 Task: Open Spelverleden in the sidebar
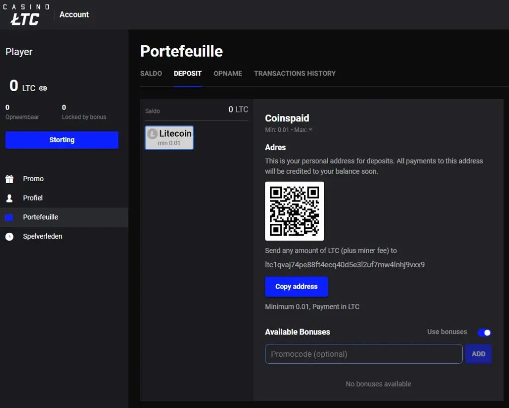[x=64, y=236]
